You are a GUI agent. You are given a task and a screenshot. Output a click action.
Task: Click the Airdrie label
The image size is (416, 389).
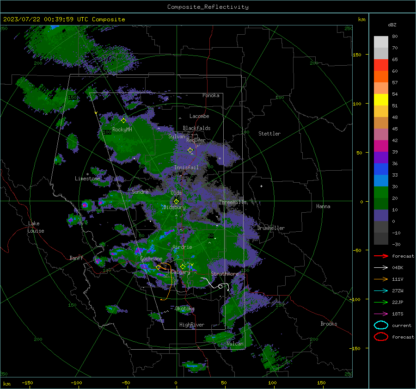click(x=182, y=247)
